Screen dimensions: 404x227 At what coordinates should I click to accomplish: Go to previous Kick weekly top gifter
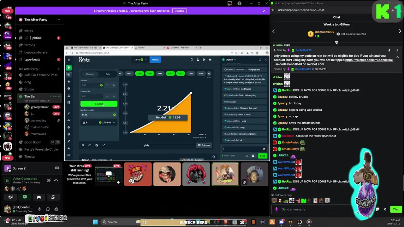coord(273,31)
